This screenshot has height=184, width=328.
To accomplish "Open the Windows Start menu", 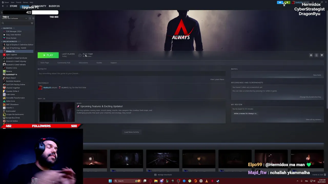I will click(x=110, y=181).
